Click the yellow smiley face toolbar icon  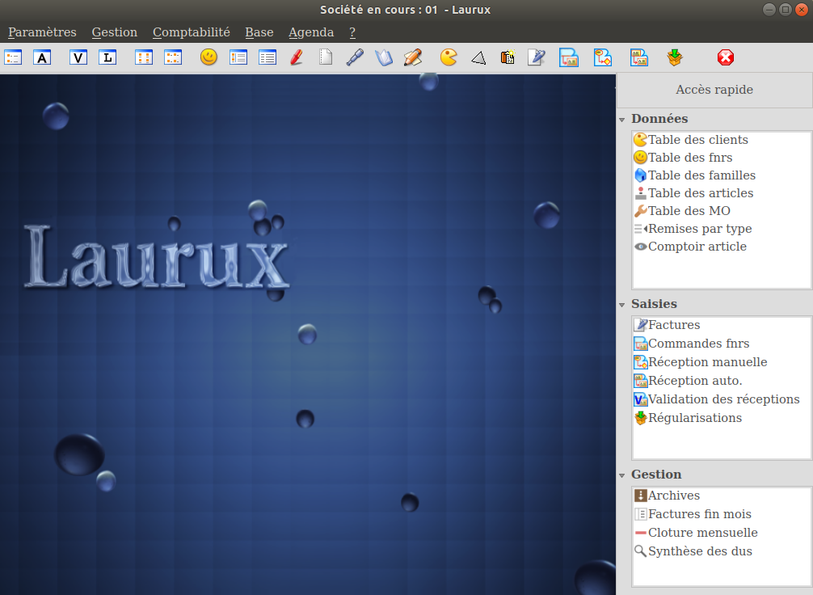tap(209, 57)
